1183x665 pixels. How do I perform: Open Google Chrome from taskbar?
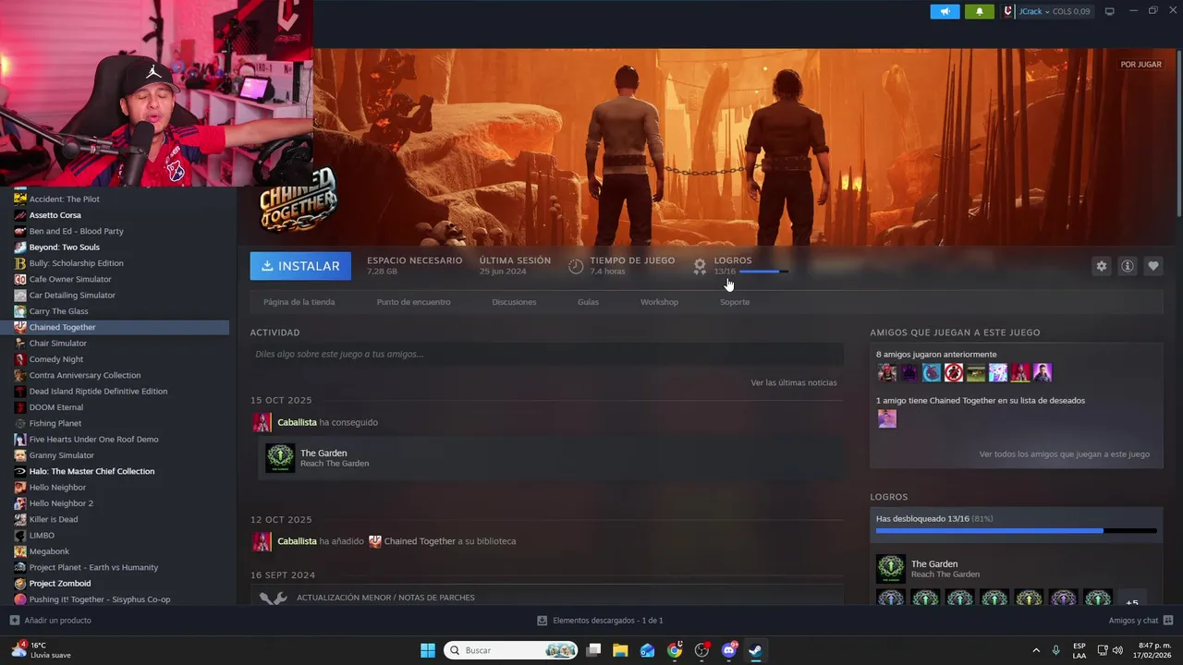675,650
